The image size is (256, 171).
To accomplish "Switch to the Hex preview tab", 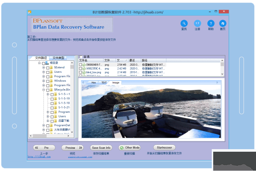I will tap(94, 83).
